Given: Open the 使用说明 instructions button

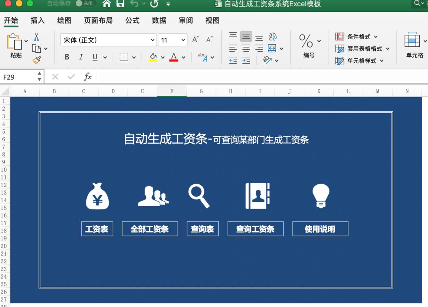Looking at the screenshot, I should click(320, 228).
